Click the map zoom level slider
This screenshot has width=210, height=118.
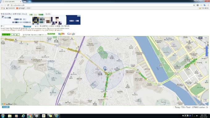[207, 49]
